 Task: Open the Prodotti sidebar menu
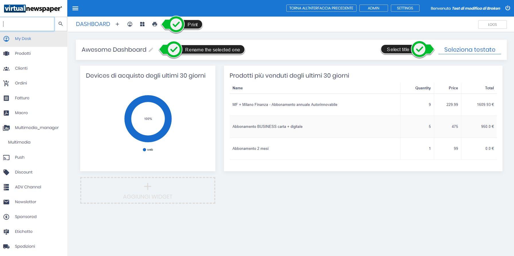pyautogui.click(x=23, y=53)
